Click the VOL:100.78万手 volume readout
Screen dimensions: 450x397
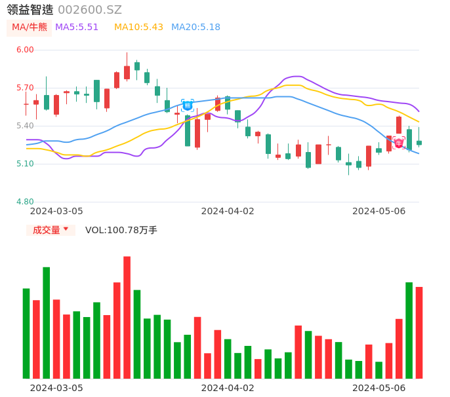[x=121, y=230]
